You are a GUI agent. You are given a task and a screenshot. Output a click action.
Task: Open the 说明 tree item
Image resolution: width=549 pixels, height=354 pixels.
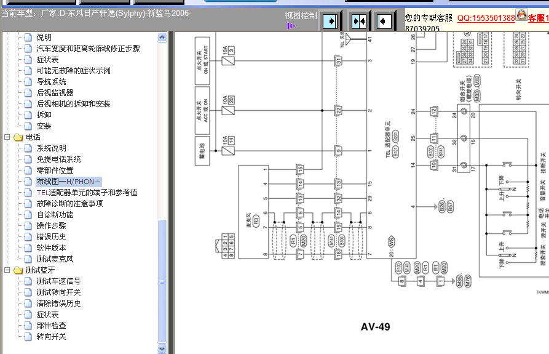pos(44,37)
